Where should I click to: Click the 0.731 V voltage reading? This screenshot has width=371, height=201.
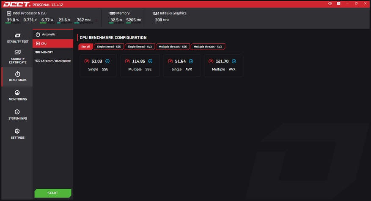pos(30,20)
